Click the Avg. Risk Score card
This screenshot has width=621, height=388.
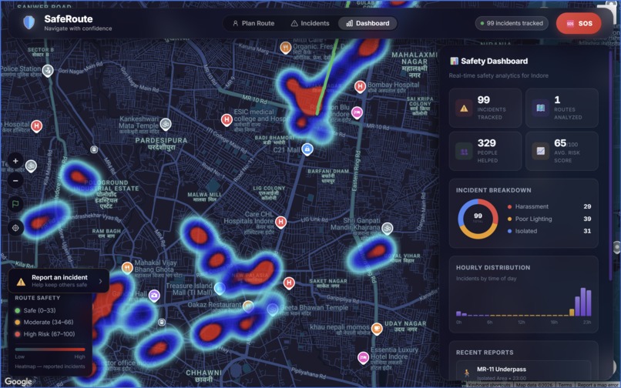tap(562, 151)
